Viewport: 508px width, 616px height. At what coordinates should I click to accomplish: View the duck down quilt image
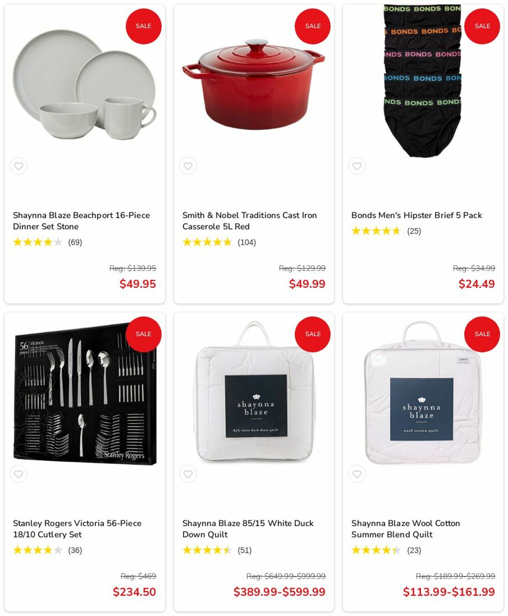click(x=254, y=392)
